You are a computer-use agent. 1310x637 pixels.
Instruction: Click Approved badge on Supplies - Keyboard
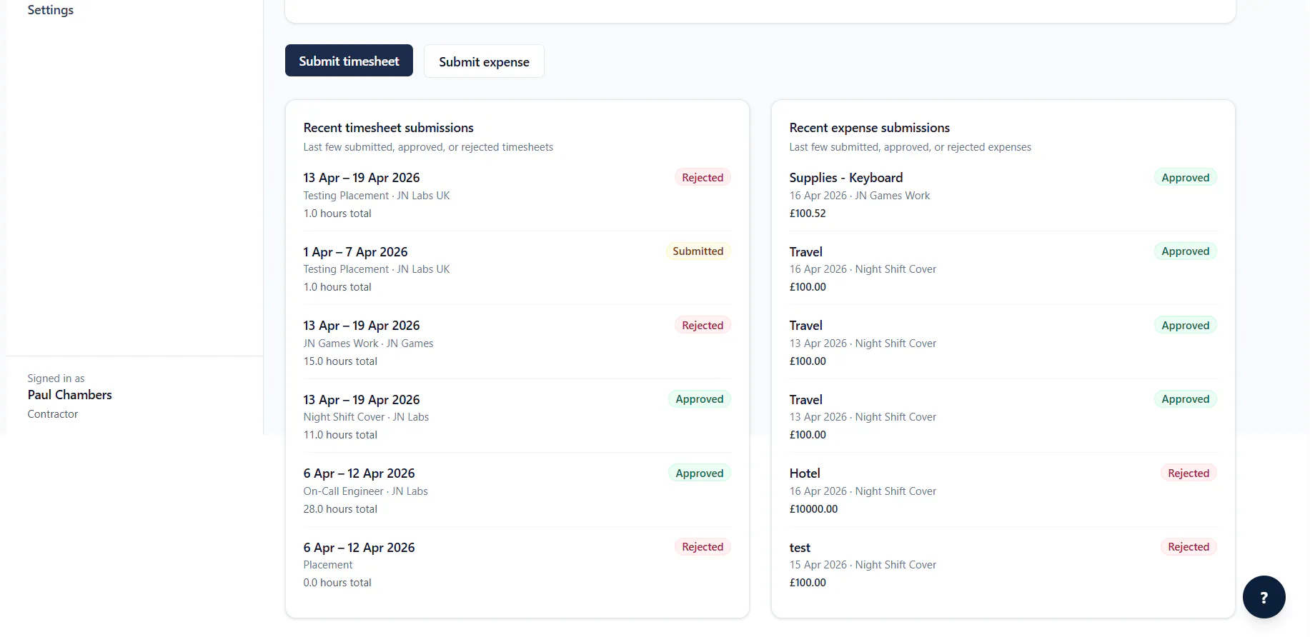pyautogui.click(x=1185, y=178)
